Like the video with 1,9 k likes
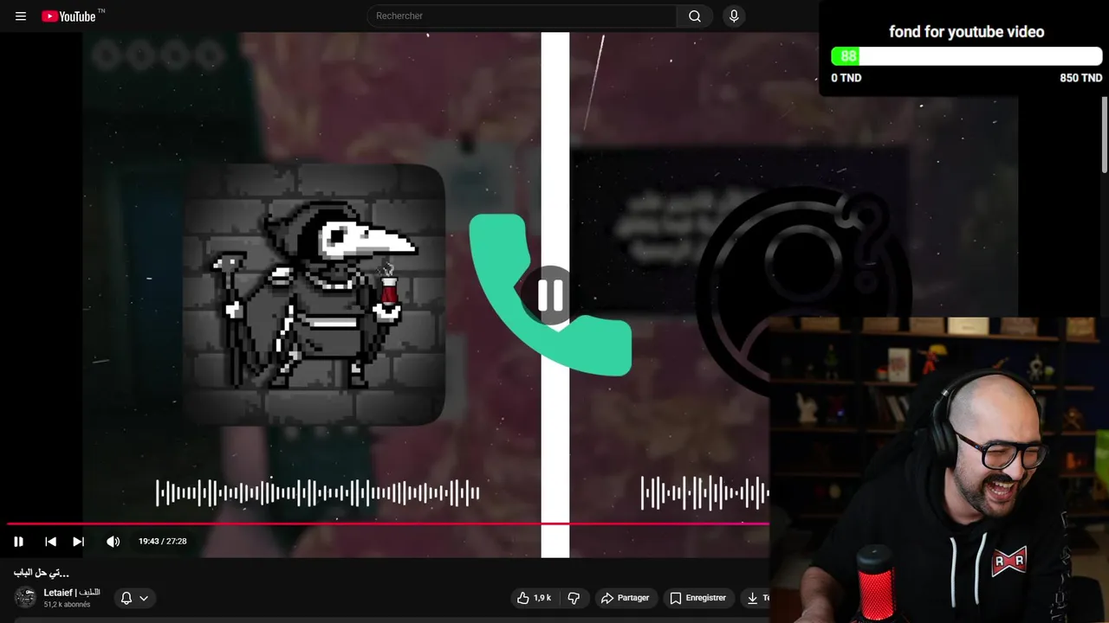This screenshot has width=1109, height=623. [535, 598]
